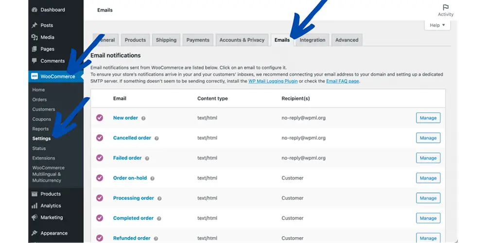This screenshot has height=243, width=486.
Task: Toggle enabled status of Cancelled order email
Action: 100,138
